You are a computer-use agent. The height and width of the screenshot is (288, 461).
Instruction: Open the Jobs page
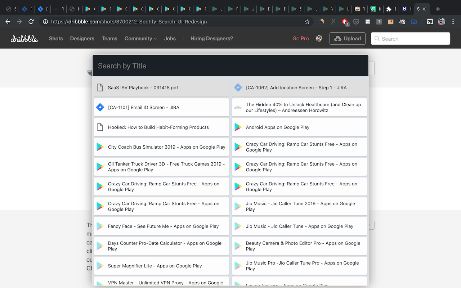(170, 39)
